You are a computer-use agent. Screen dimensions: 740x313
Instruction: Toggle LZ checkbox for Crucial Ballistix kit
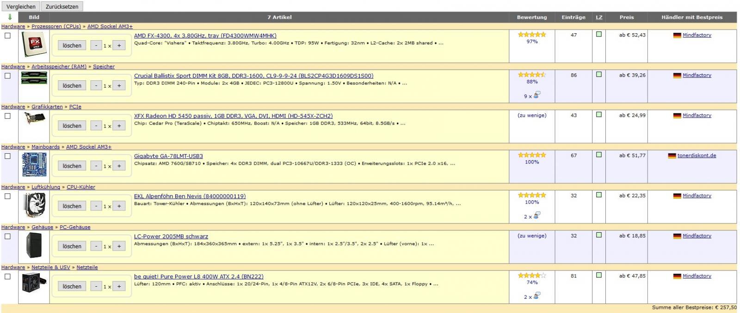tap(599, 74)
